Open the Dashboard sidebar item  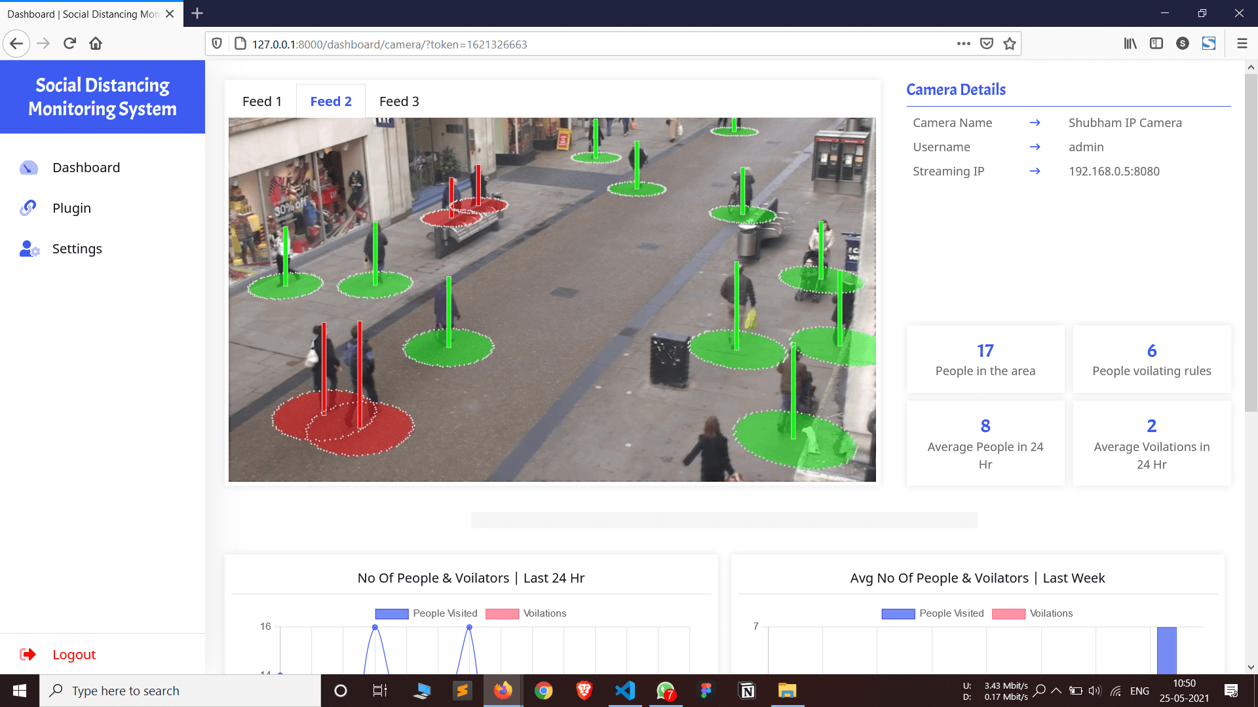[86, 168]
